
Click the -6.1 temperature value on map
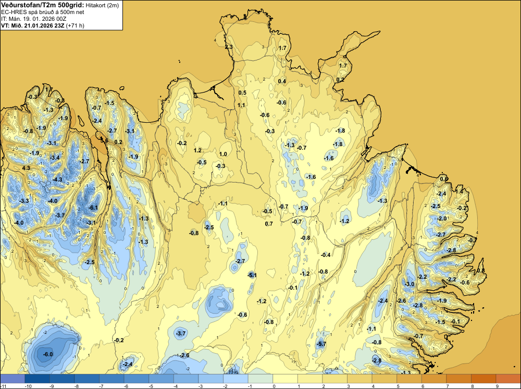pyautogui.click(x=93, y=208)
